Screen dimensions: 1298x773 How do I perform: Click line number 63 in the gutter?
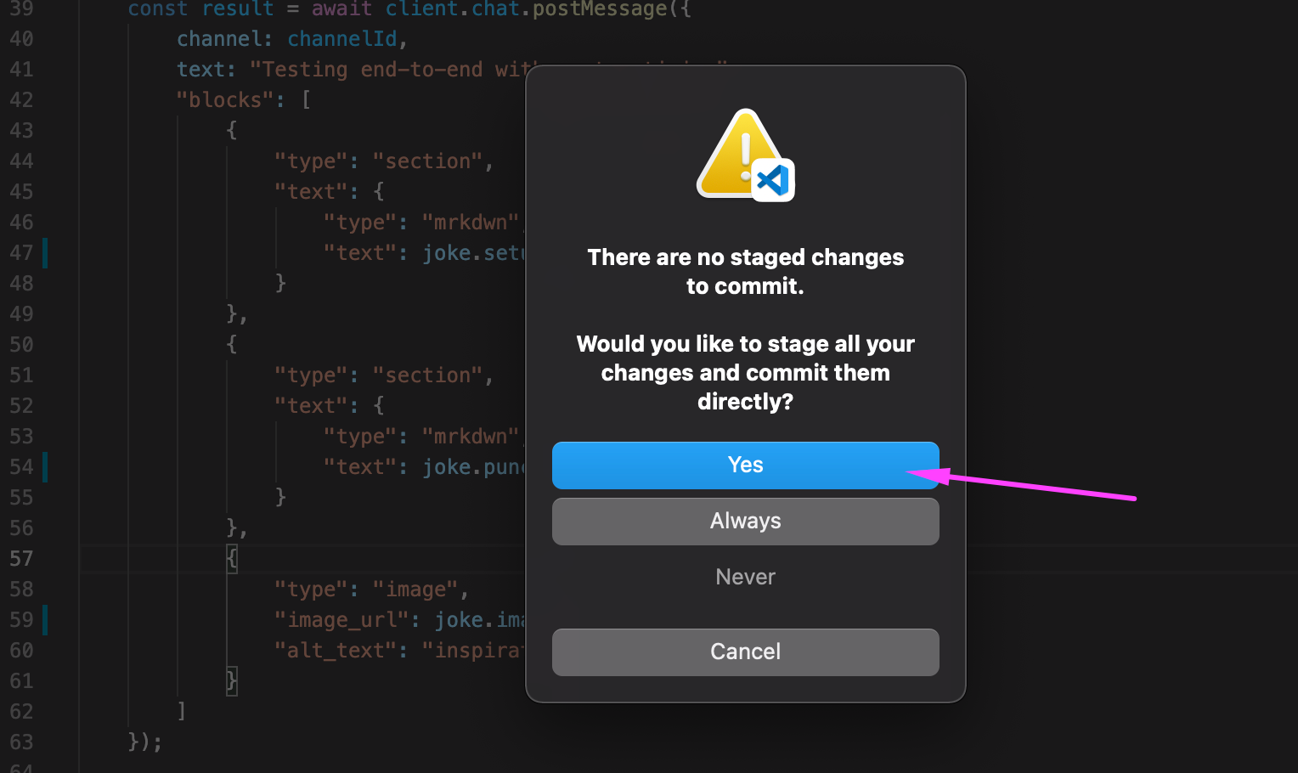pyautogui.click(x=22, y=742)
